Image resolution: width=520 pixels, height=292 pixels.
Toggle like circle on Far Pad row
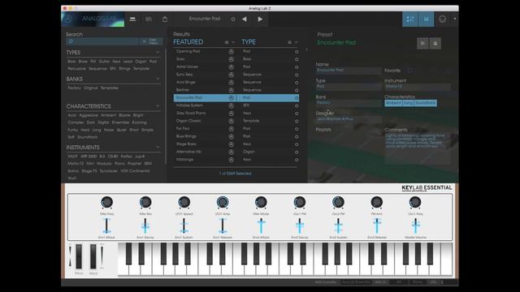point(297,129)
